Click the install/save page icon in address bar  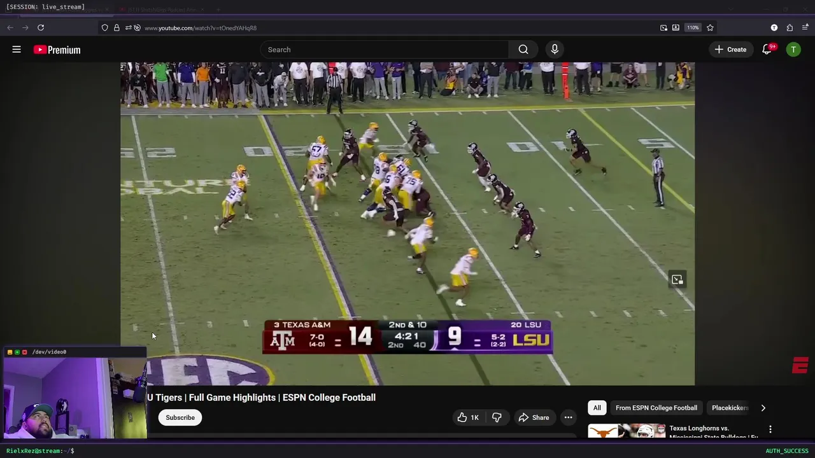click(676, 28)
